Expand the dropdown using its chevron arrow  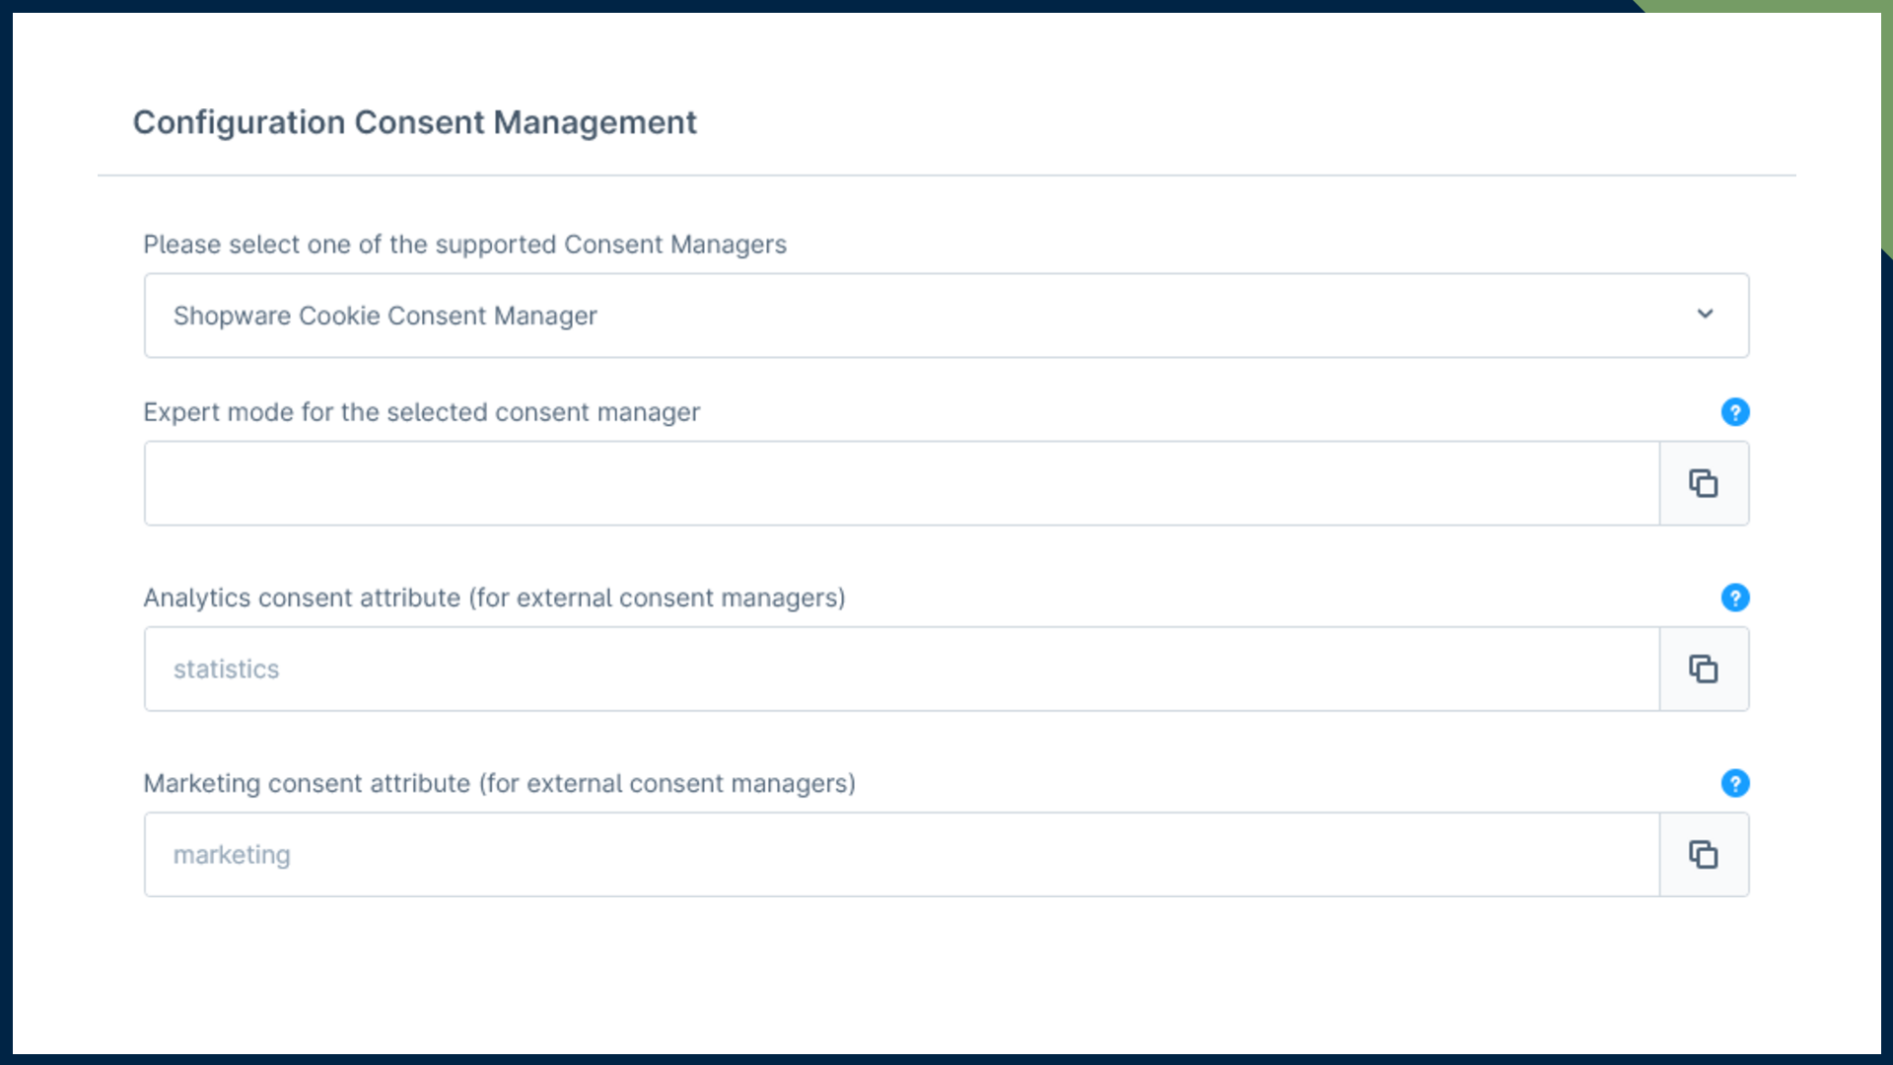click(1705, 315)
